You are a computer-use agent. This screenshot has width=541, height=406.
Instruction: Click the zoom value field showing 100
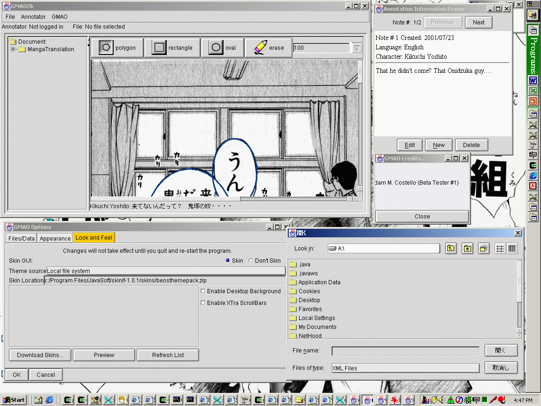click(x=321, y=47)
